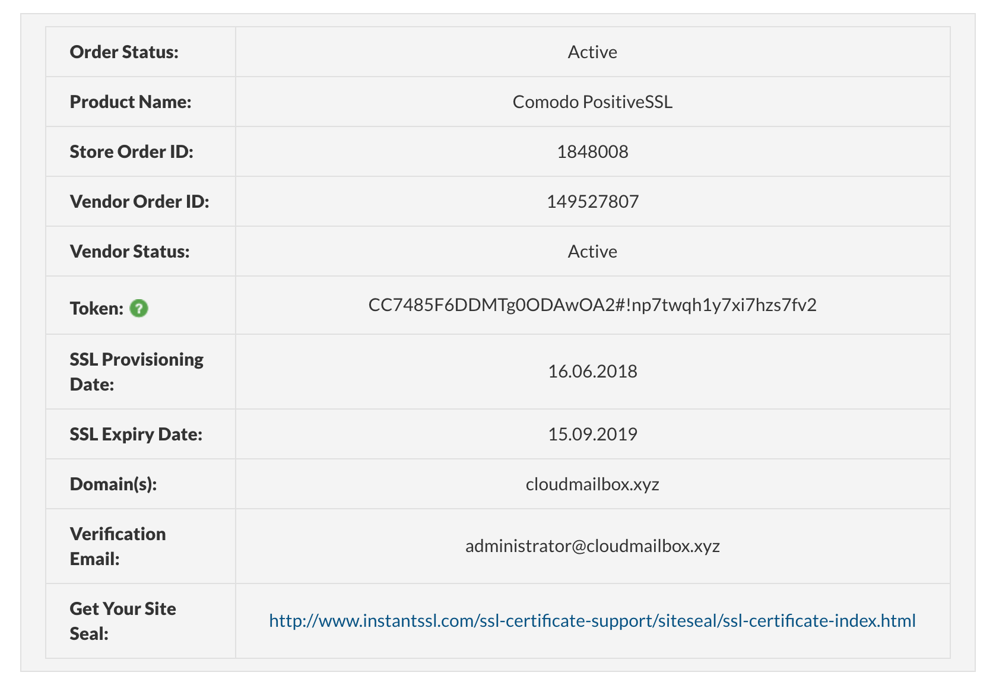Click the Store Order ID number 1848008
This screenshot has width=996, height=685.
click(x=592, y=152)
